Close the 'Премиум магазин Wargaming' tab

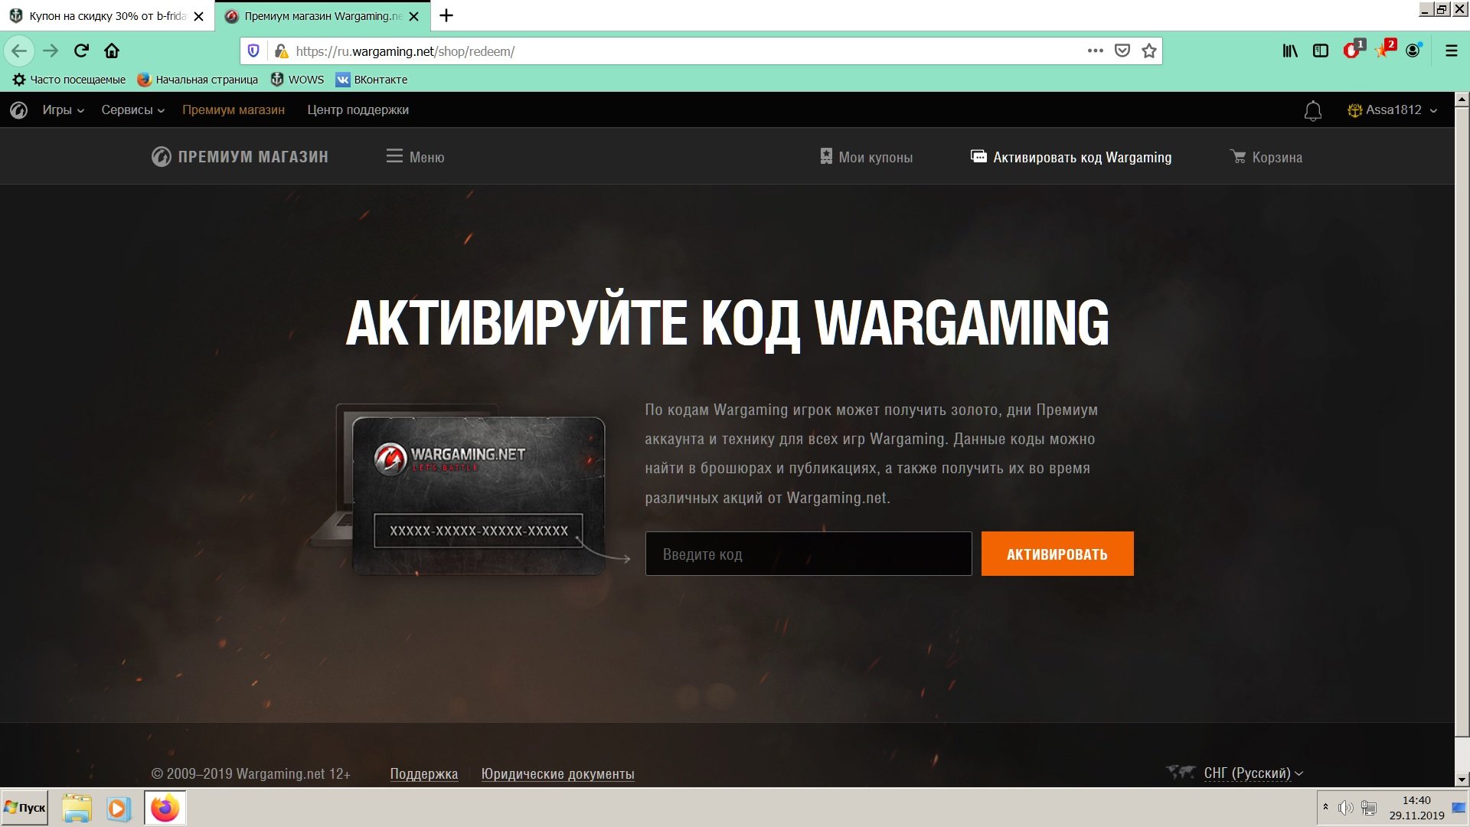coord(414,16)
